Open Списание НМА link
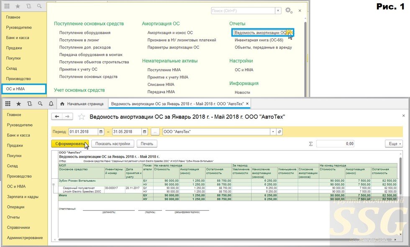This screenshot has width=410, height=247. point(161,85)
